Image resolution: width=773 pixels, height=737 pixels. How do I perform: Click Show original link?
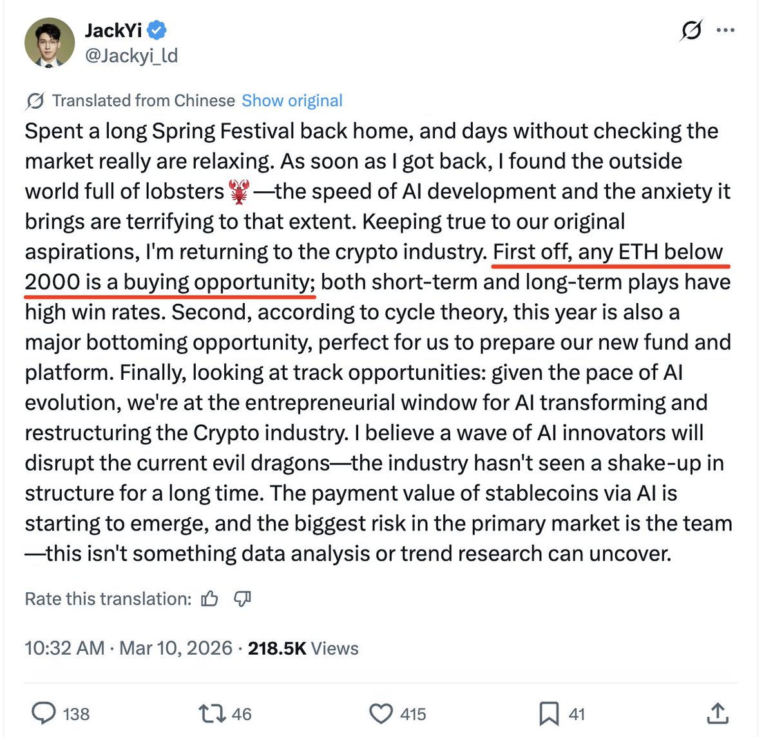tap(292, 101)
